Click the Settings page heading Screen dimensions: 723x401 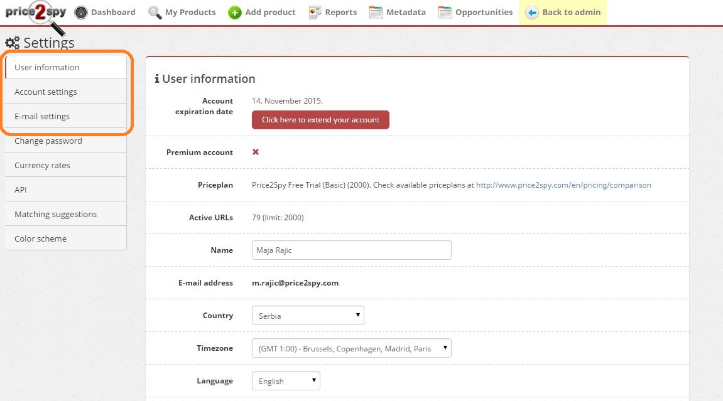[49, 43]
